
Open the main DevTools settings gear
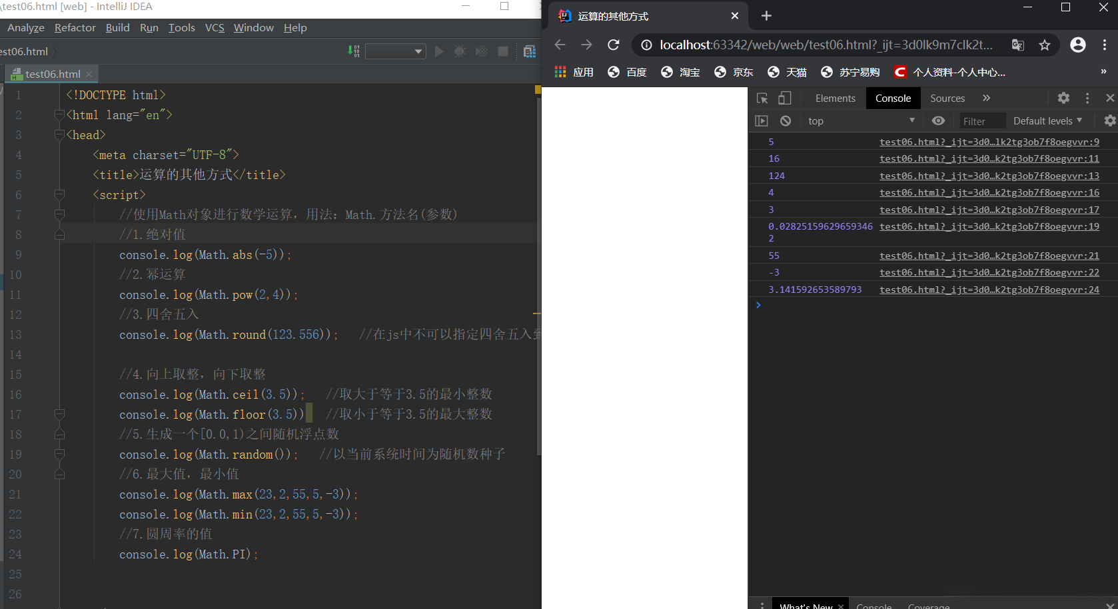point(1063,99)
